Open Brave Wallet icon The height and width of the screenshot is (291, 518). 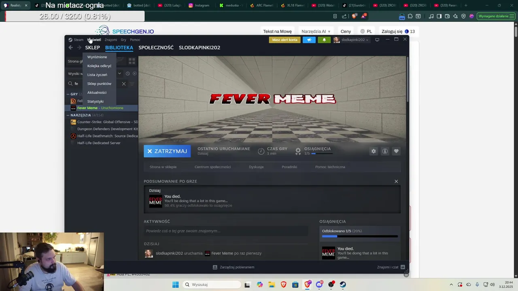[447, 16]
